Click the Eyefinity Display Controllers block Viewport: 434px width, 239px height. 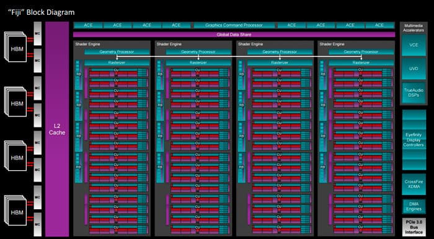click(x=414, y=139)
